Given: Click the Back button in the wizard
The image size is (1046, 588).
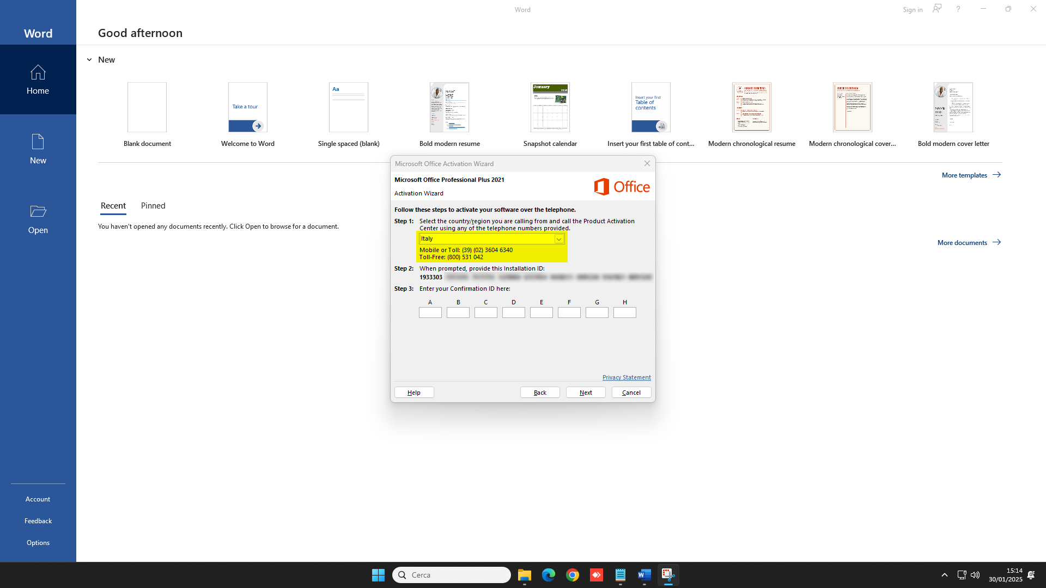Looking at the screenshot, I should (x=540, y=393).
